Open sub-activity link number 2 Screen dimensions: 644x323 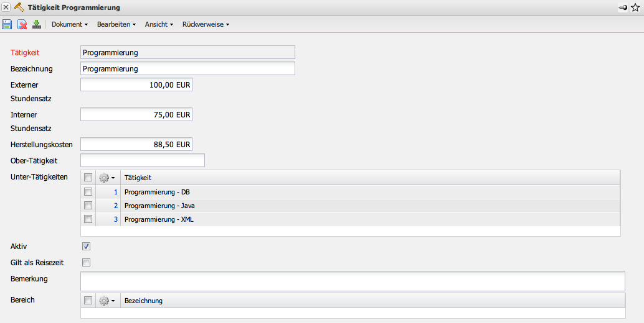[116, 206]
